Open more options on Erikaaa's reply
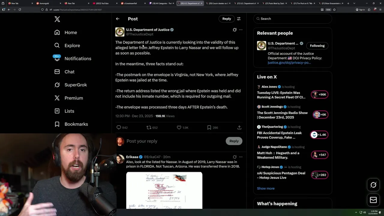This screenshot has width=384, height=216. (241, 157)
